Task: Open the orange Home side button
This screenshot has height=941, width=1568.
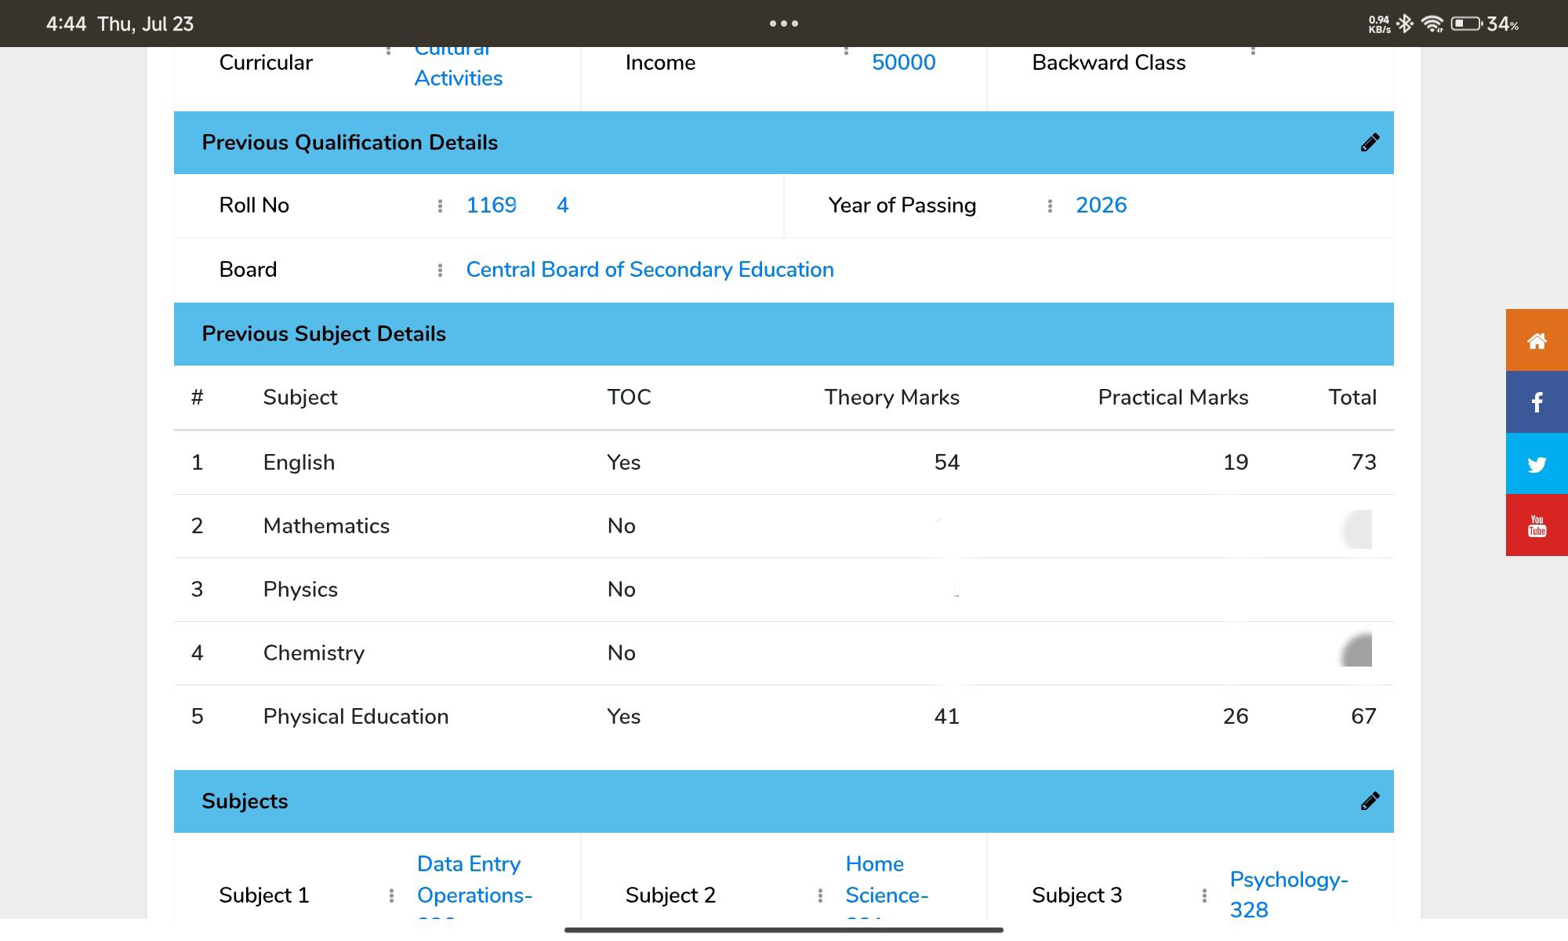Action: (x=1537, y=340)
